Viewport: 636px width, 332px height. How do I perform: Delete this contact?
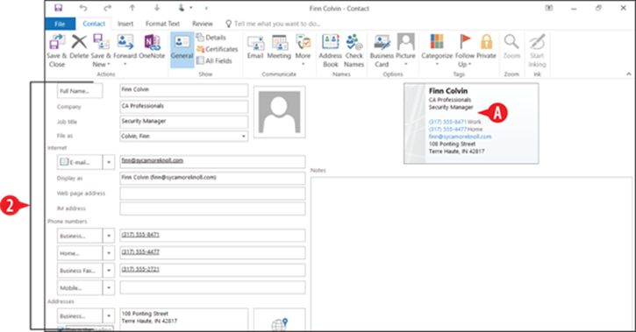pos(79,46)
